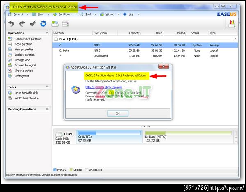Open the Help menu

pyautogui.click(x=131, y=14)
